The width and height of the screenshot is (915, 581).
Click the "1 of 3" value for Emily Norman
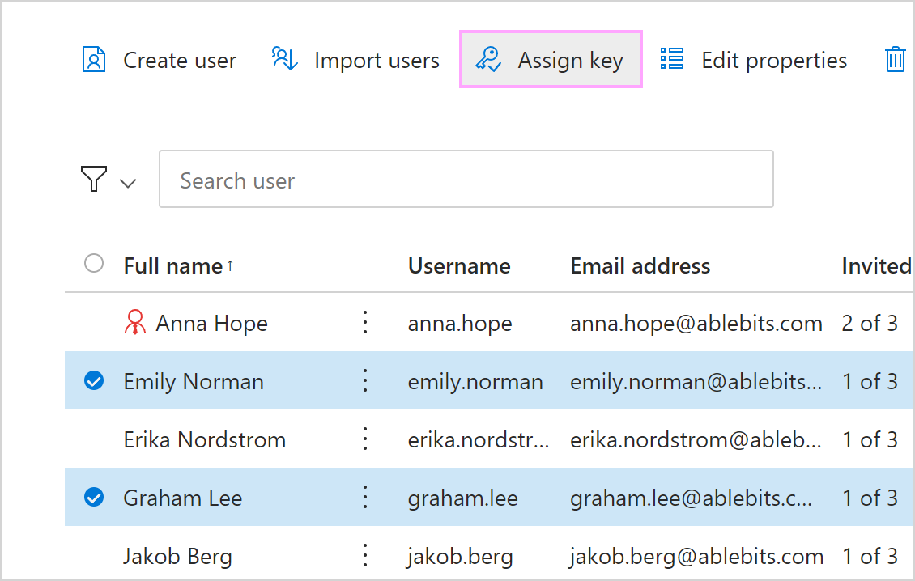tap(870, 381)
